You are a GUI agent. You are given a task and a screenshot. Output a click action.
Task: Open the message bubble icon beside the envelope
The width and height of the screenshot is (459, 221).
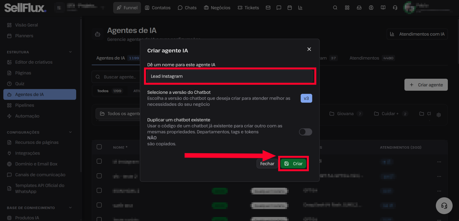point(279,8)
